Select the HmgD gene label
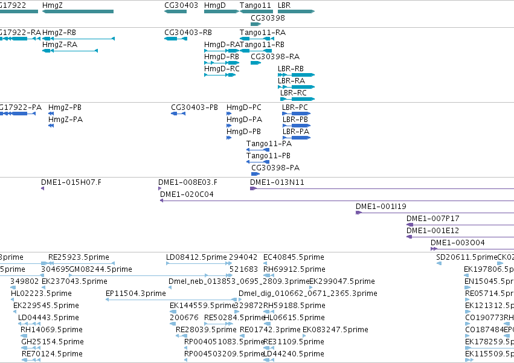The width and height of the screenshot is (514, 363). [215, 5]
